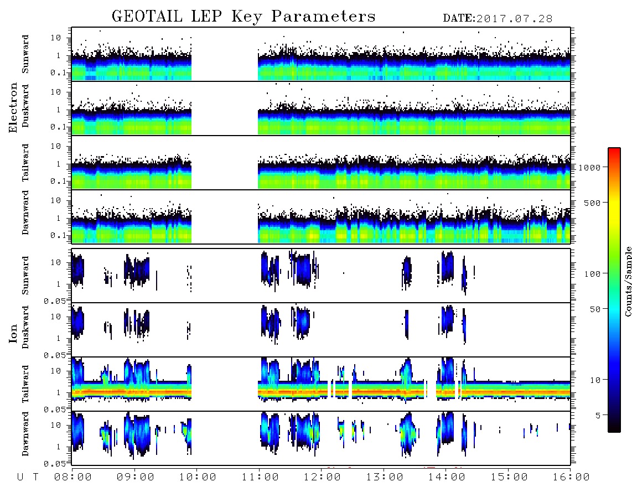Click the 08:00 time axis label
Image resolution: width=632 pixels, height=487 pixels.
point(73,478)
